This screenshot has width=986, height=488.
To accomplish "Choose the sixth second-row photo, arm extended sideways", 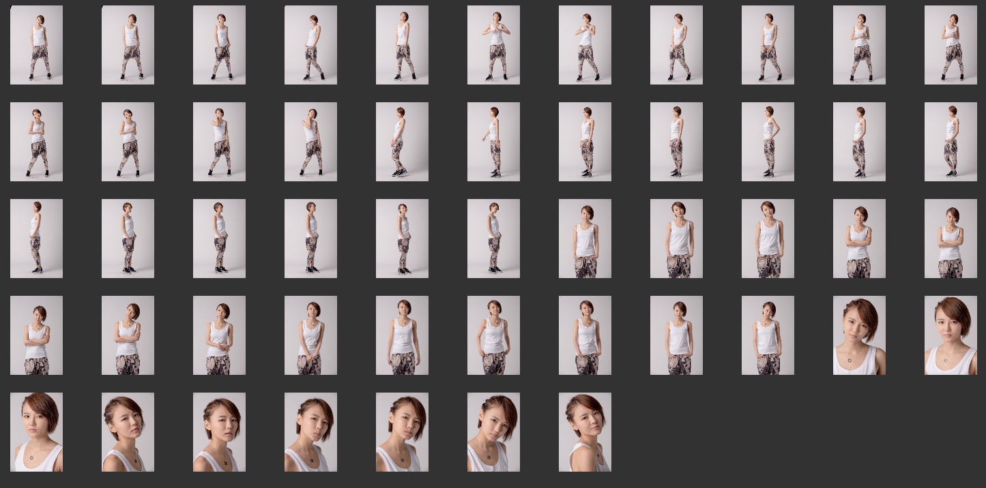I will coord(493,142).
